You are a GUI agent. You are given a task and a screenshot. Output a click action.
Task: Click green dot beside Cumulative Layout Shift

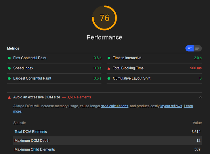tap(109, 78)
